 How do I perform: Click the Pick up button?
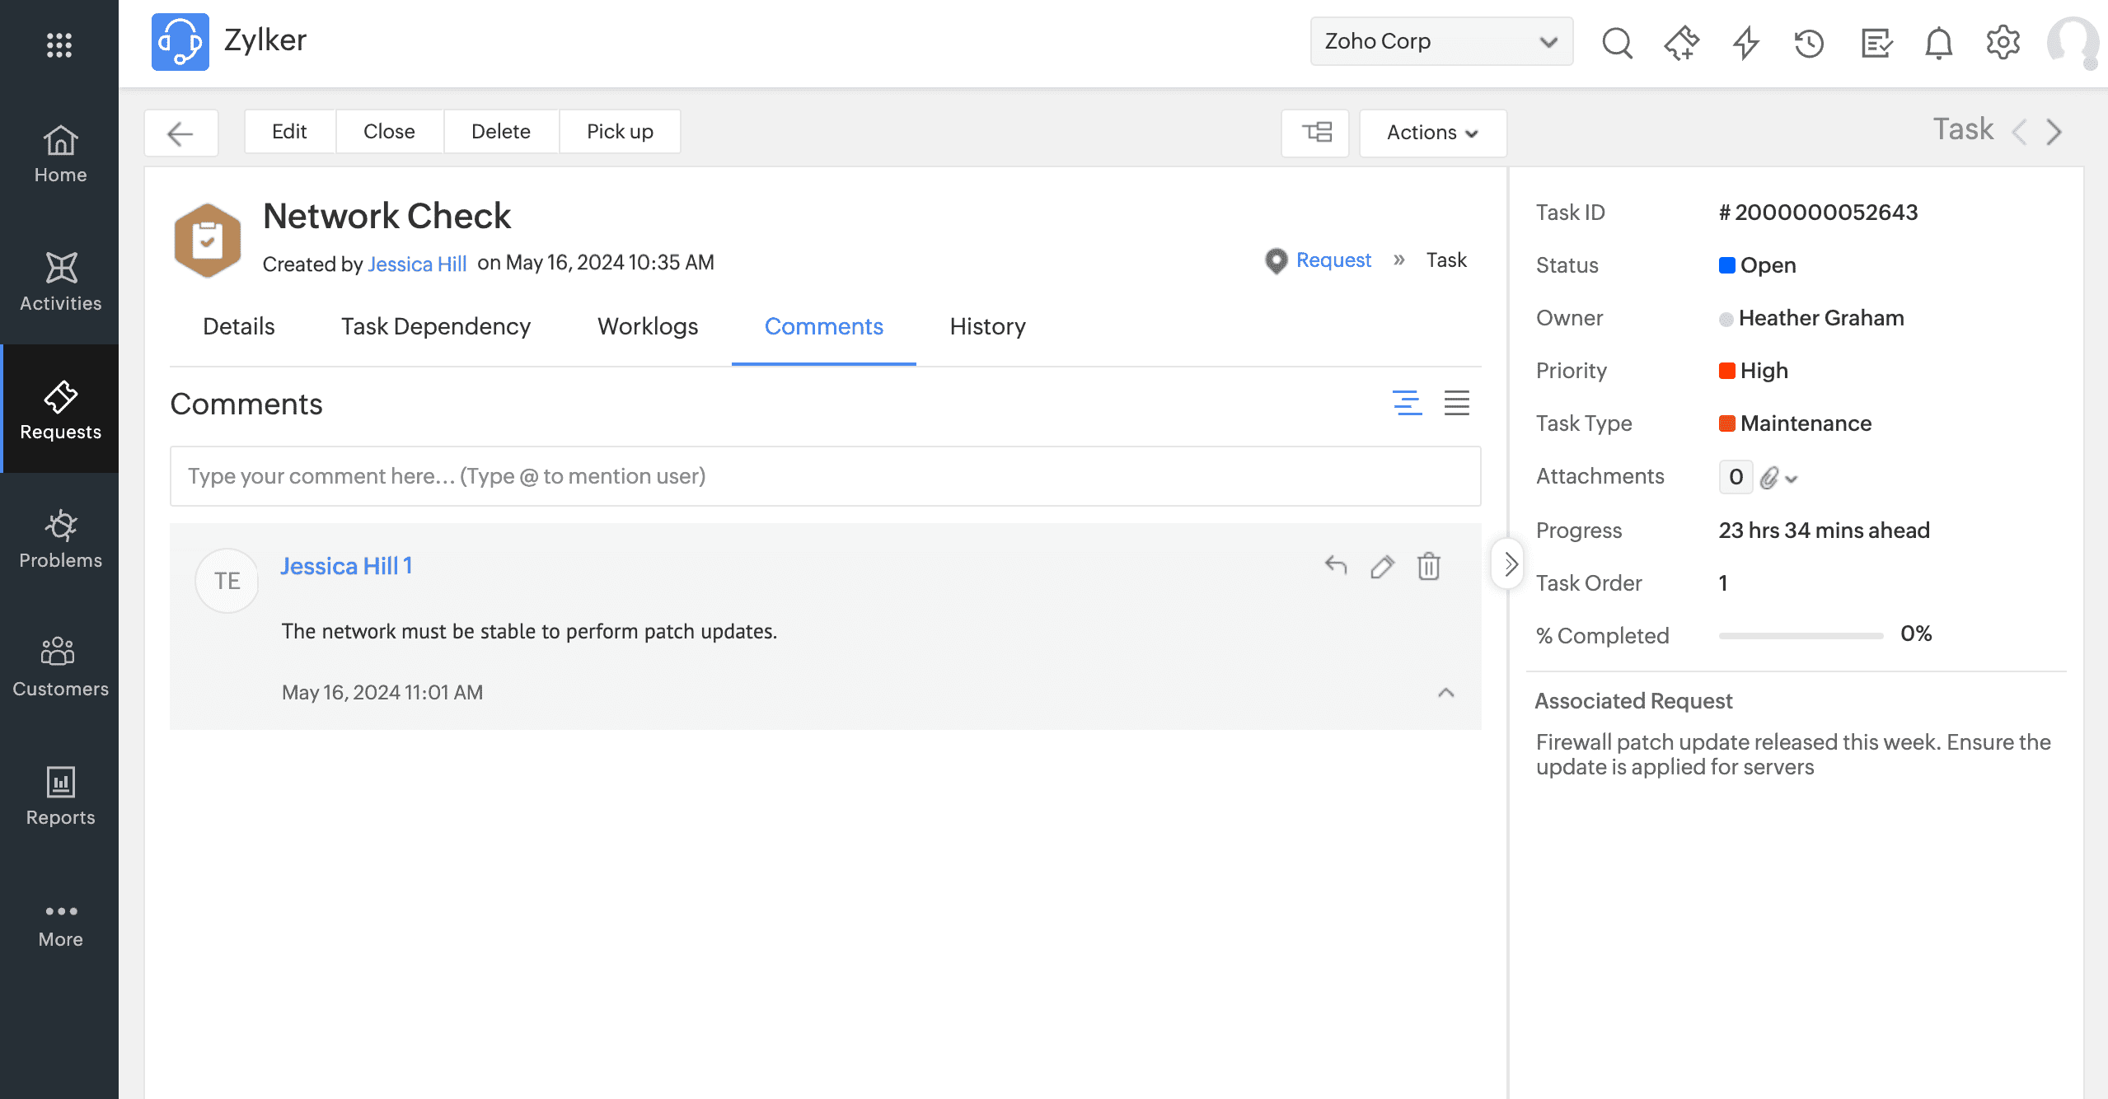point(620,131)
